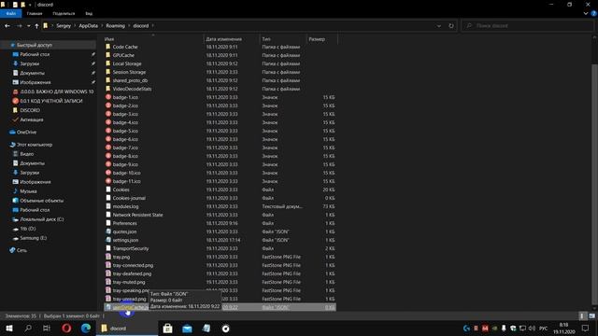The height and width of the screenshot is (336, 598).
Task: Open the Поделиться ribbon tab
Action: click(x=64, y=14)
